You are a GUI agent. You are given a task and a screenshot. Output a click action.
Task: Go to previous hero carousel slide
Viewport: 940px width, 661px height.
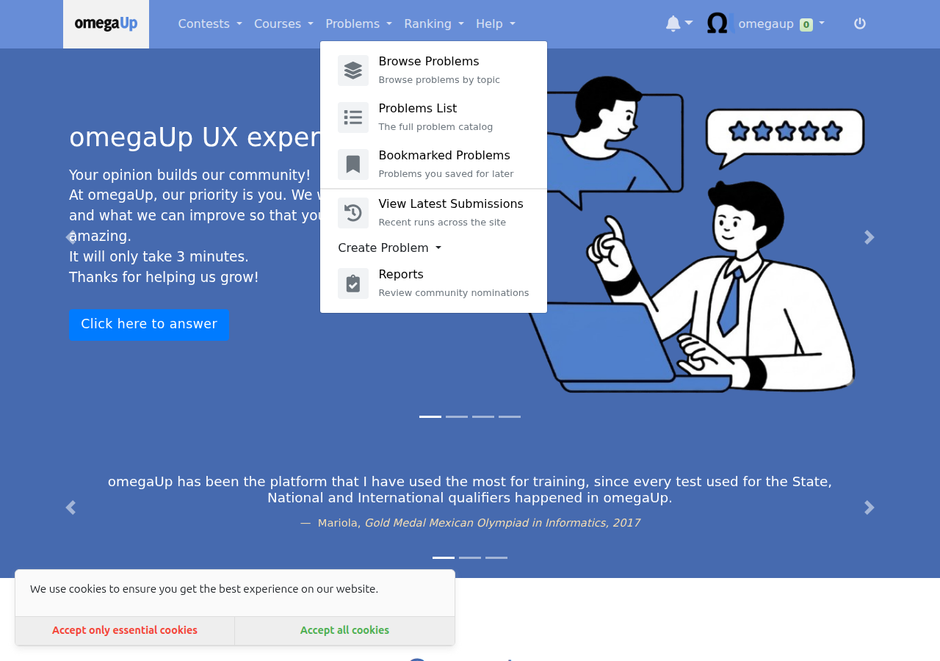point(70,237)
